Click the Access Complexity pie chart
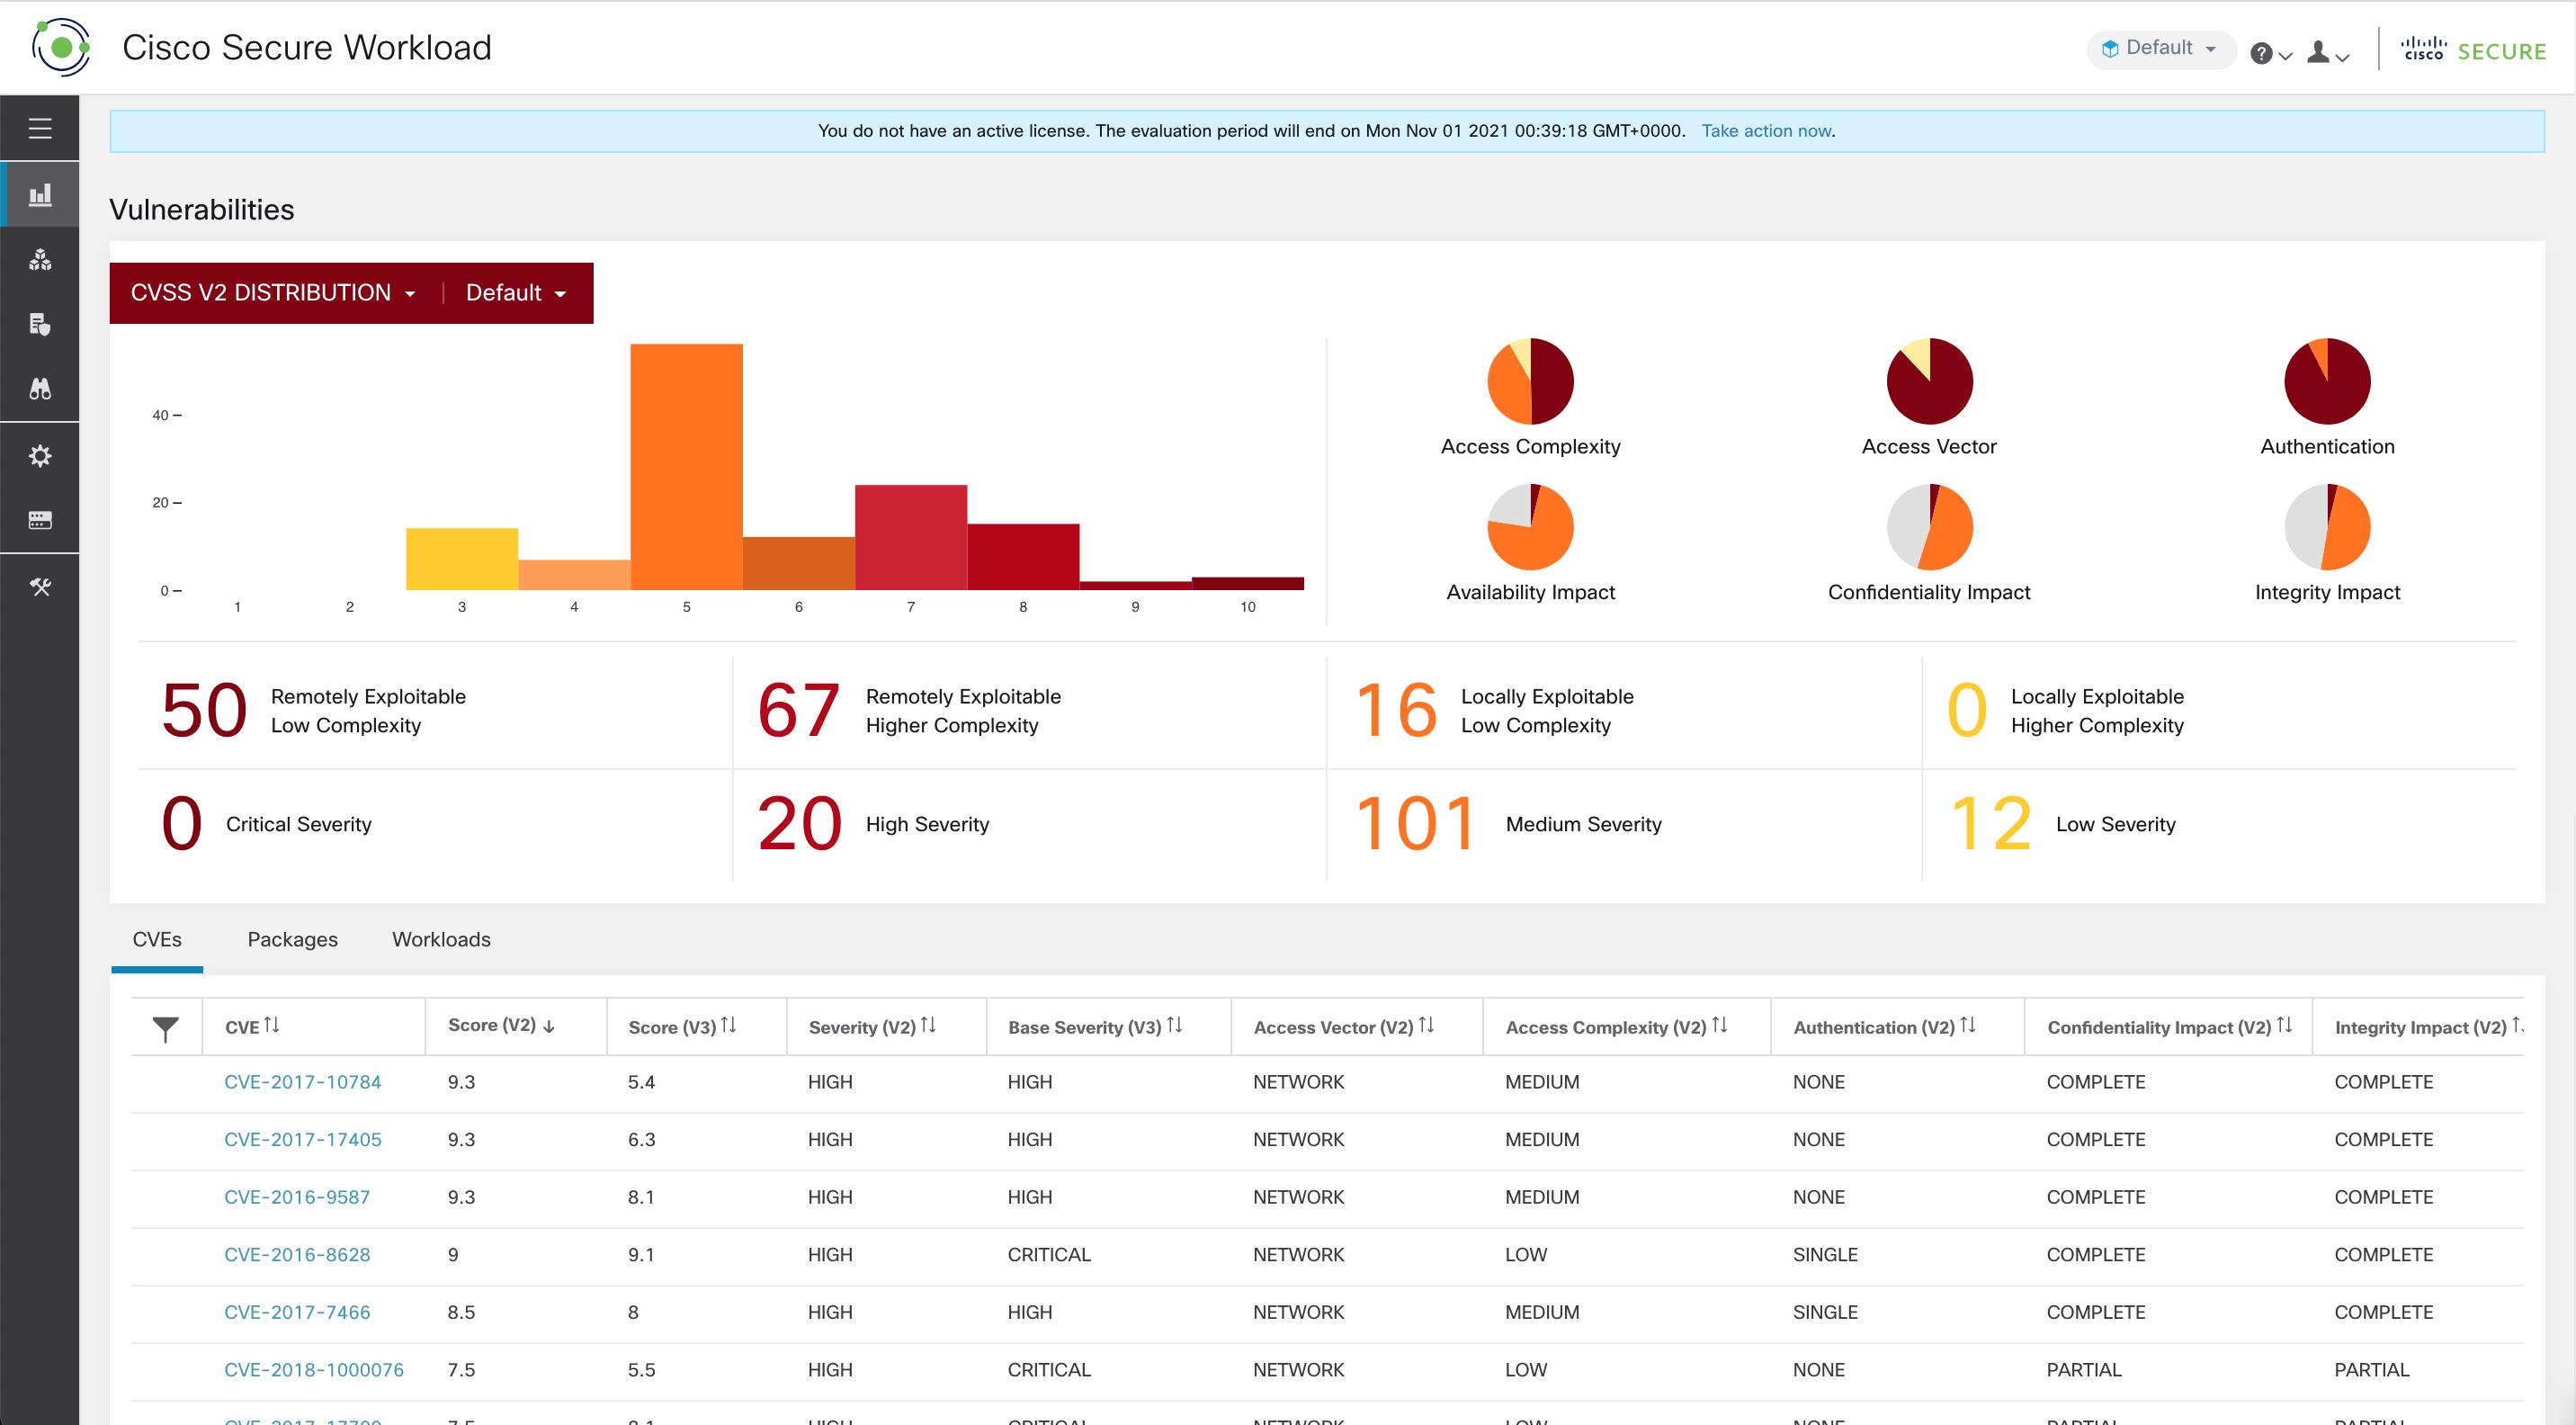 pyautogui.click(x=1530, y=381)
